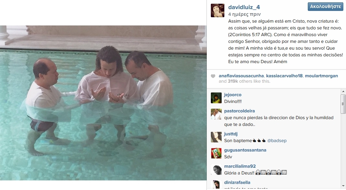Open pastorcoldeira's avatar thumbnail
The image size is (346, 190).
(216, 114)
